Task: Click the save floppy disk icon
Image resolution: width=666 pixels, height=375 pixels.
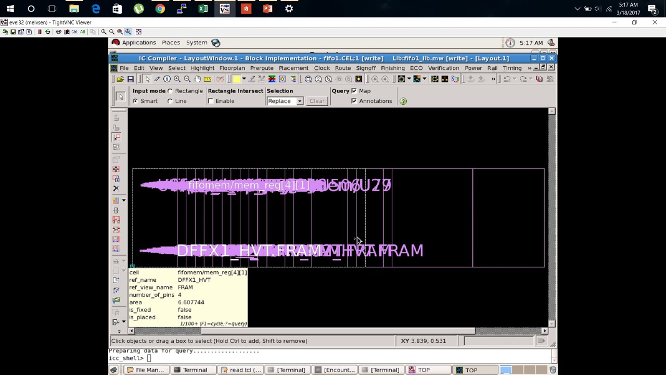Action: [x=131, y=79]
